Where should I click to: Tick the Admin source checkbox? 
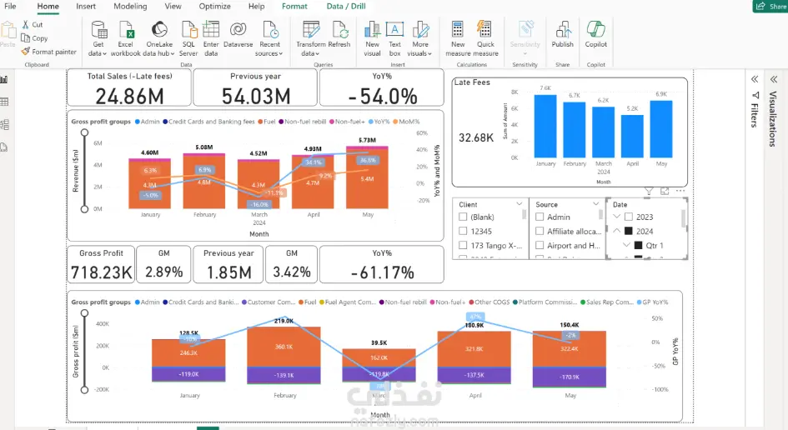[540, 217]
